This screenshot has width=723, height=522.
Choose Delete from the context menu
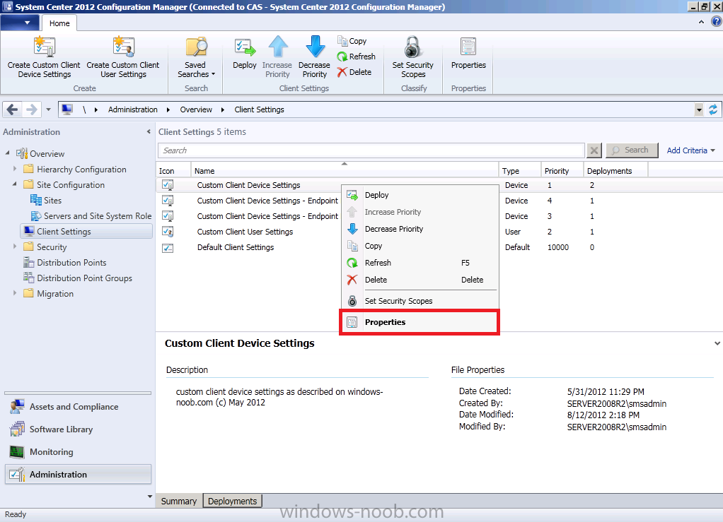coord(420,280)
